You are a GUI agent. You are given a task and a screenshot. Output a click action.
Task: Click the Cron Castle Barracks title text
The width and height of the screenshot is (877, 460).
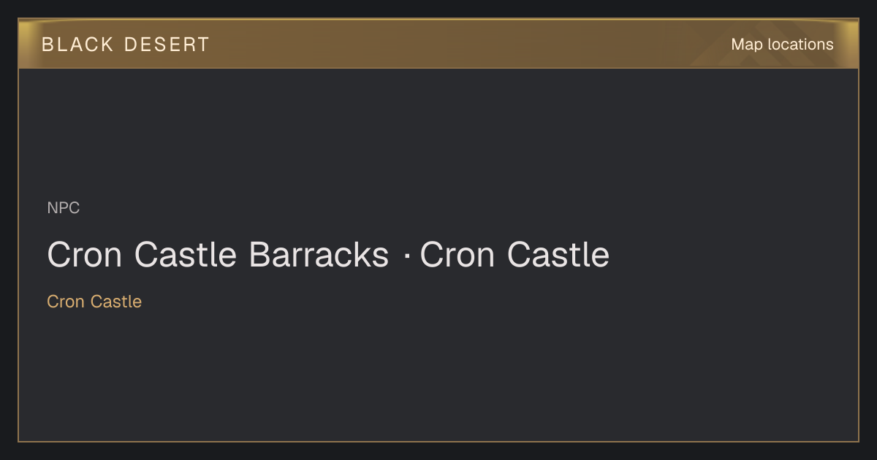click(218, 255)
